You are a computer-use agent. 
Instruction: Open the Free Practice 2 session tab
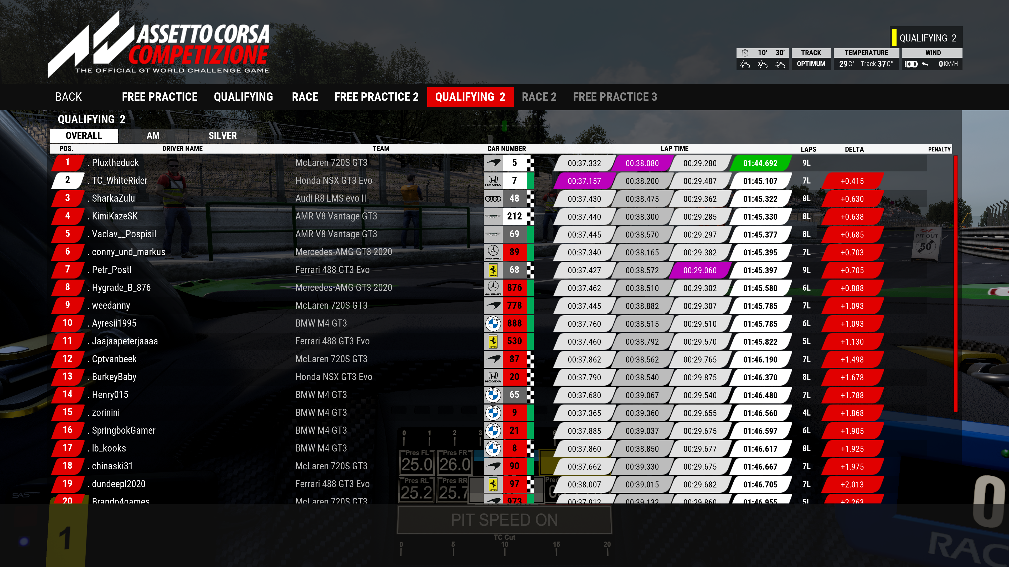click(376, 97)
